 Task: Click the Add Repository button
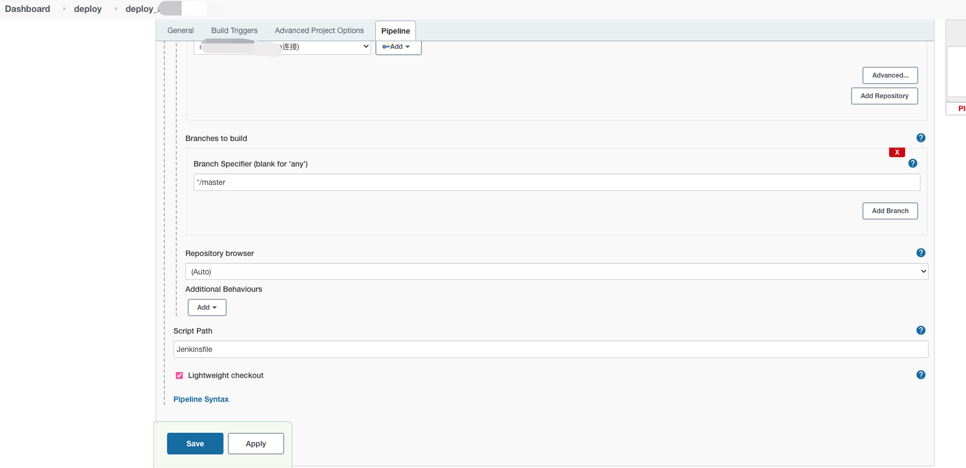(x=884, y=96)
